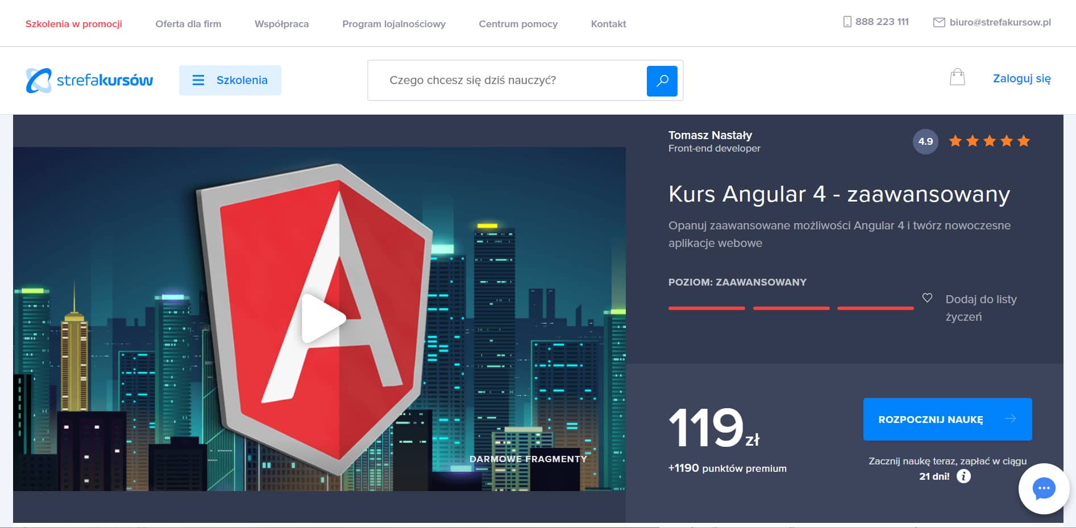This screenshot has height=528, width=1076.
Task: Click the author name Tomasz Nastały
Action: pos(710,135)
